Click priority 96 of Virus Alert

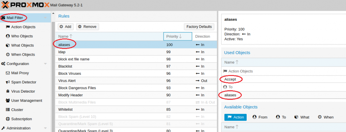168,81
